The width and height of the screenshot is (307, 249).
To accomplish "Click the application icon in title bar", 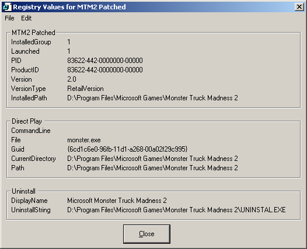I will coord(7,7).
